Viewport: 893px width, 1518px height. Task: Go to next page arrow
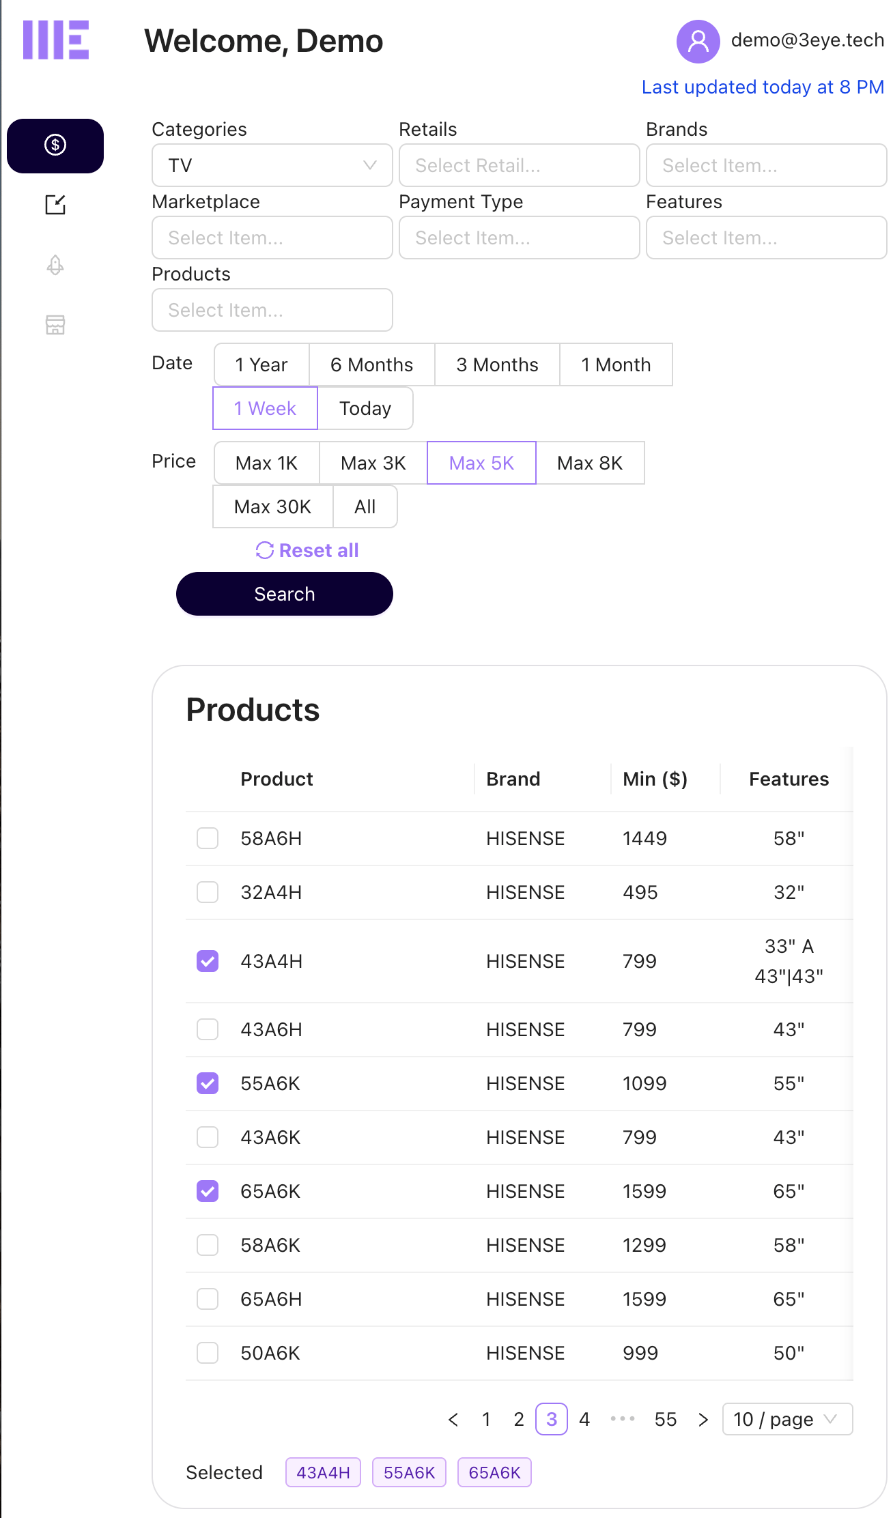(x=703, y=1420)
